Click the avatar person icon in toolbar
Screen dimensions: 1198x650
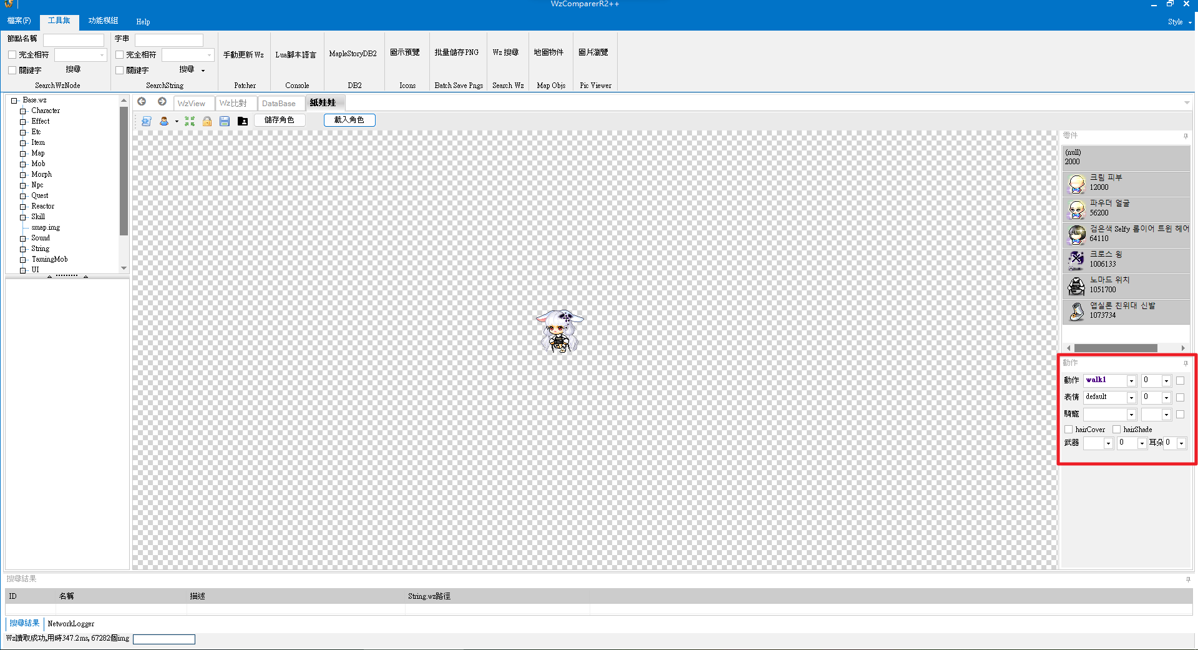click(x=164, y=121)
